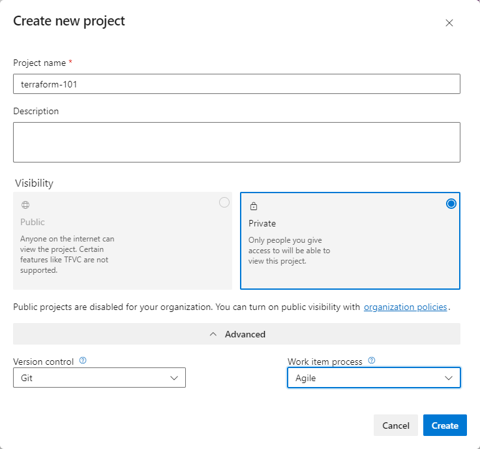Open the Work item process Agile dropdown
The width and height of the screenshot is (480, 449).
pyautogui.click(x=374, y=378)
